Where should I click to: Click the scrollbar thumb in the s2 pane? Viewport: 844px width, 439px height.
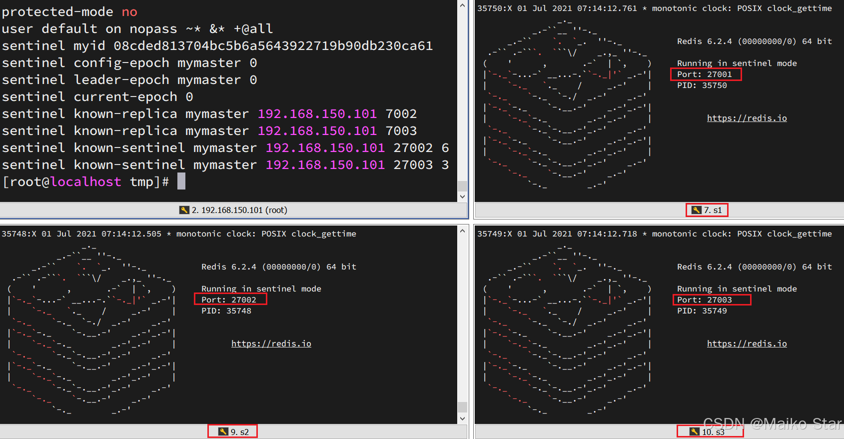click(462, 407)
